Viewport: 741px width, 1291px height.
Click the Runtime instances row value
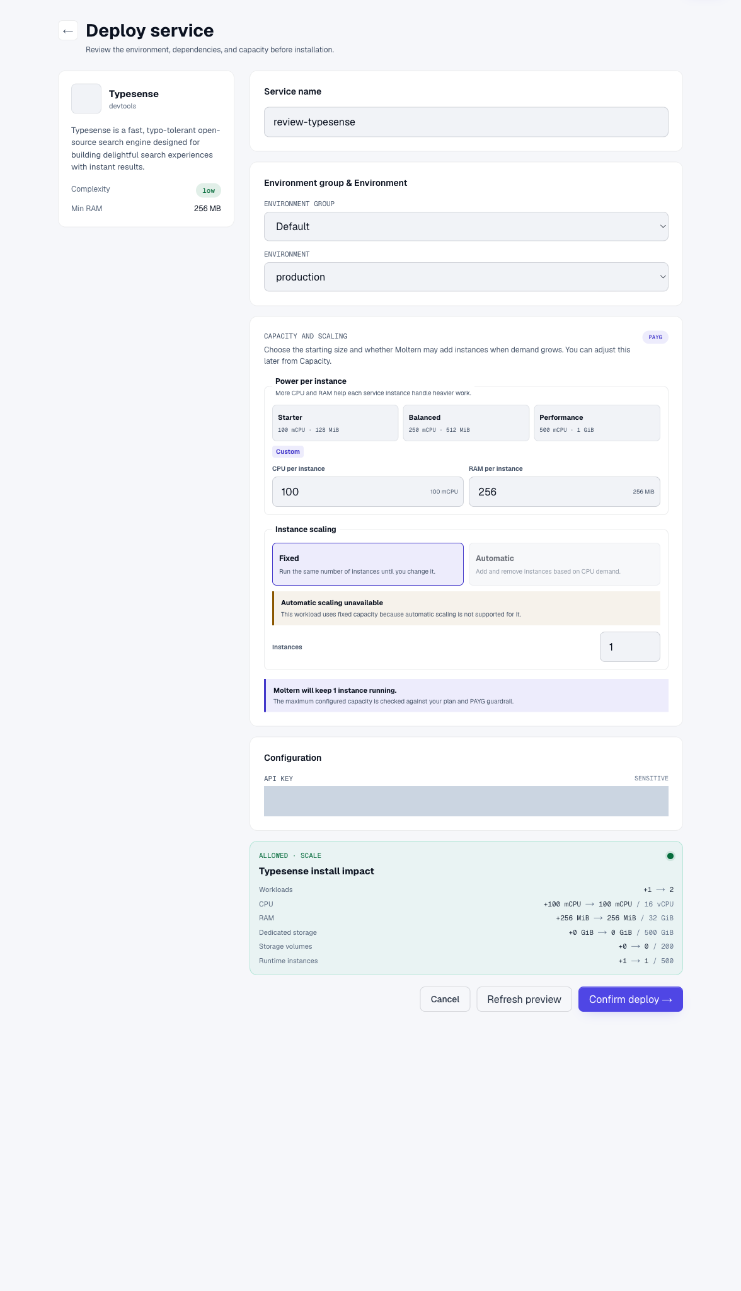[646, 961]
